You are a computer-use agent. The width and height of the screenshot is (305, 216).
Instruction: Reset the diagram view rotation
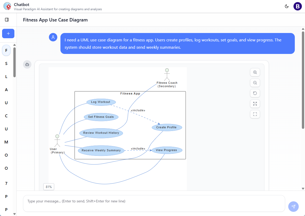pos(255,93)
